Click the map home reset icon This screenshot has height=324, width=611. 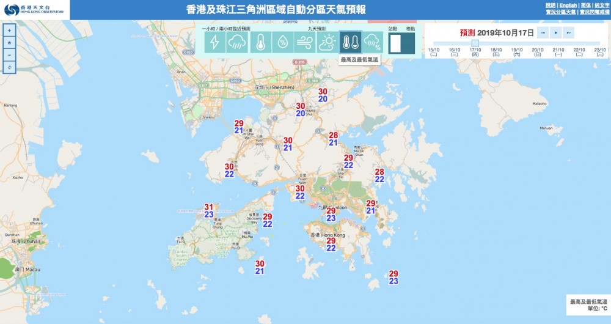pos(10,42)
